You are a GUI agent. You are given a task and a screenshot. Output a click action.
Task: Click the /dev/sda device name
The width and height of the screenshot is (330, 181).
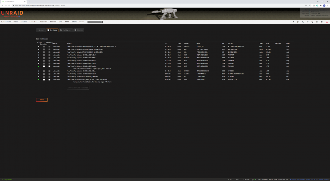(x=56, y=46)
